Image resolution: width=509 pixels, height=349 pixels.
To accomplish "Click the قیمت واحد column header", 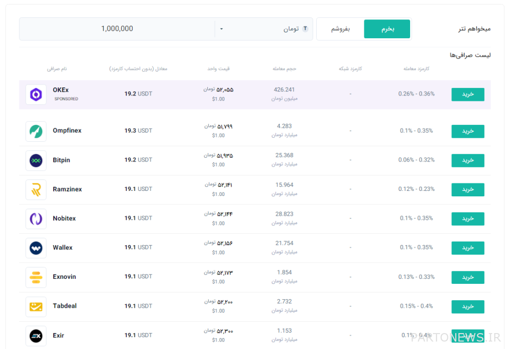I will click(x=219, y=69).
